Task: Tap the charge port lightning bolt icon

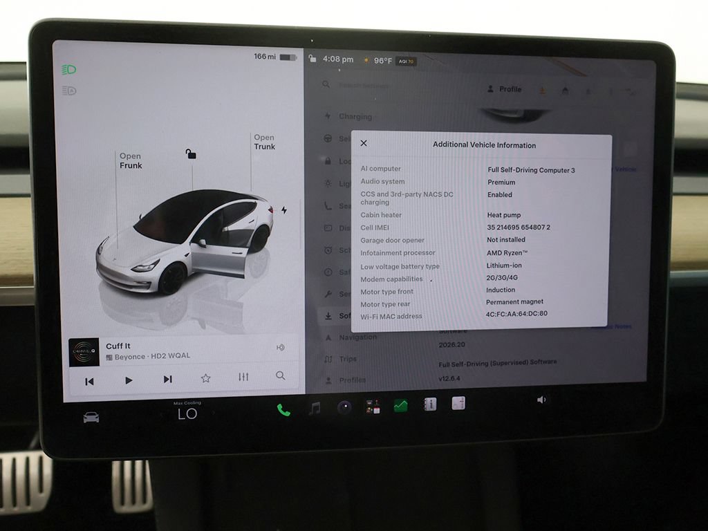Action: pos(284,210)
